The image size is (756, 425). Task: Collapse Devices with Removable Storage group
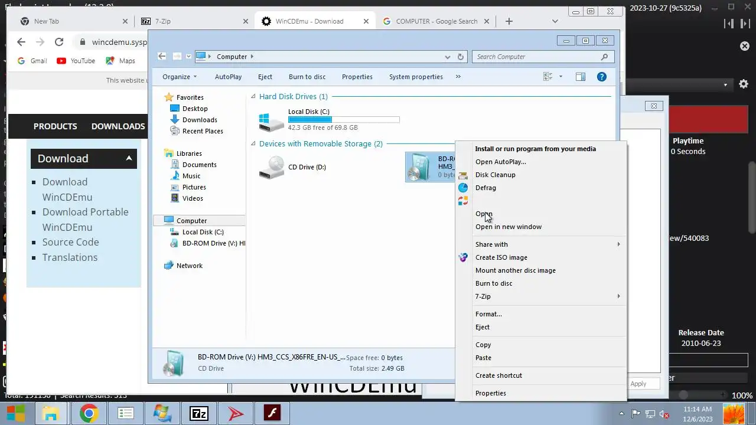tap(253, 143)
